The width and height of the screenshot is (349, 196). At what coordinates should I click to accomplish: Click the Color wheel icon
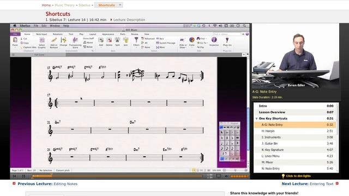click(191, 40)
